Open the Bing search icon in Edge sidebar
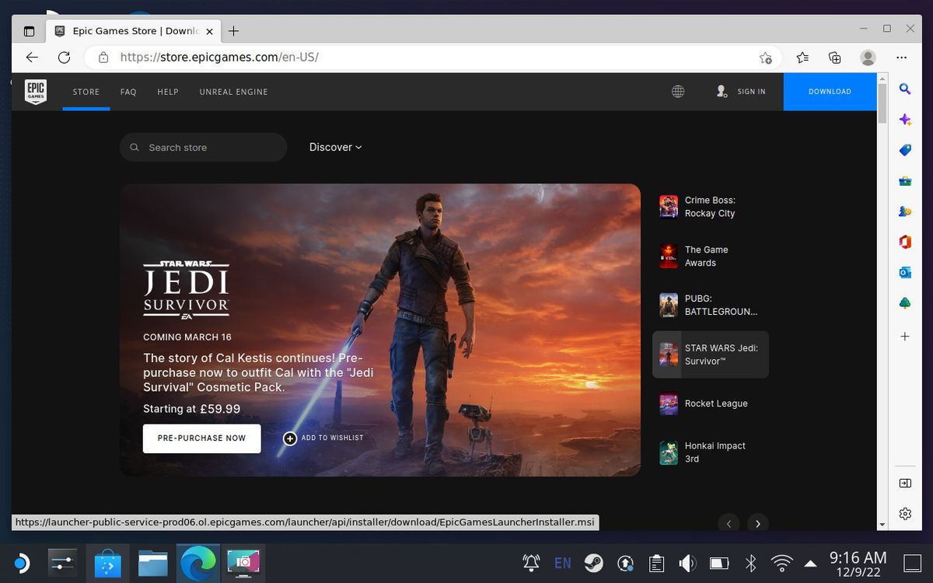This screenshot has height=583, width=933. pos(904,89)
